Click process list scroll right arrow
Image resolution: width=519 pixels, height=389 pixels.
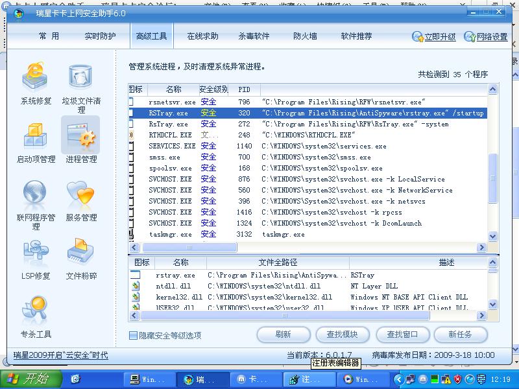[x=481, y=247]
